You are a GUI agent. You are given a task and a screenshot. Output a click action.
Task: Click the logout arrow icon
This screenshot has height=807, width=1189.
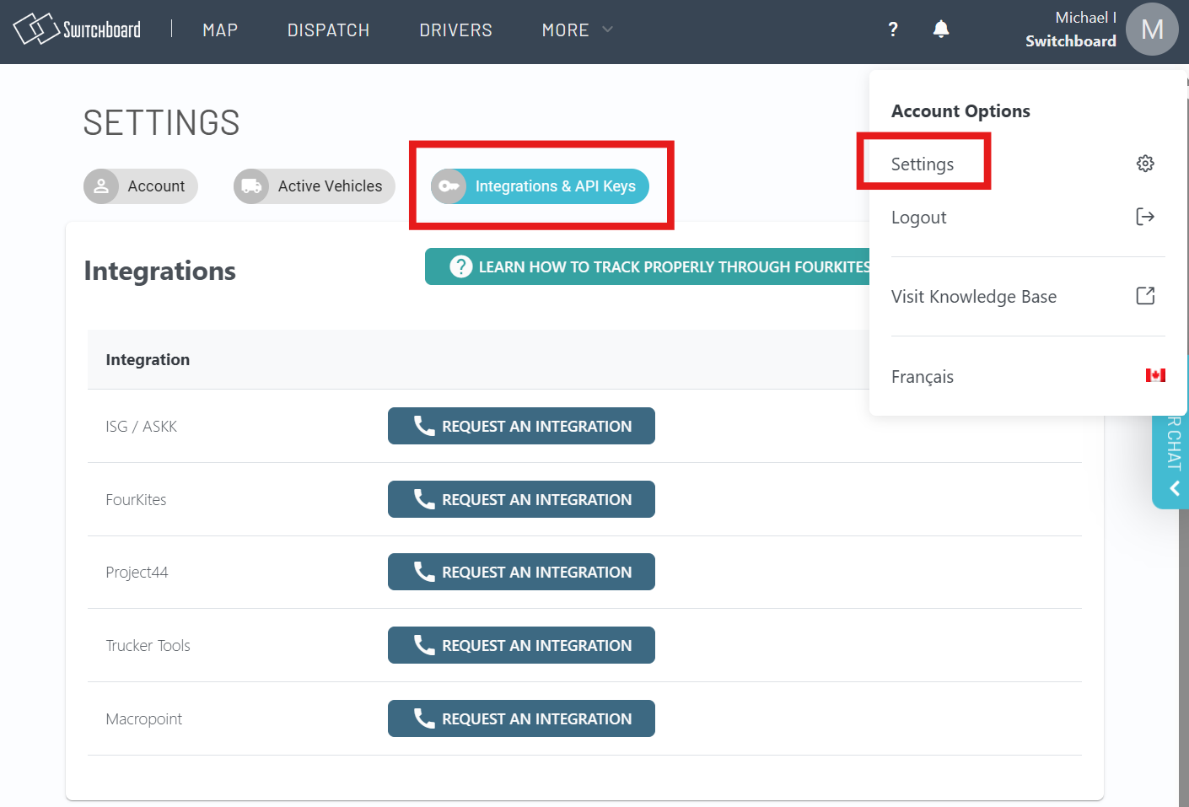pyautogui.click(x=1145, y=217)
